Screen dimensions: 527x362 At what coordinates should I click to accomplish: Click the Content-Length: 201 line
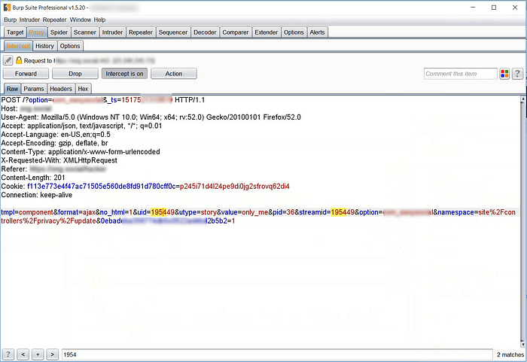click(33, 178)
